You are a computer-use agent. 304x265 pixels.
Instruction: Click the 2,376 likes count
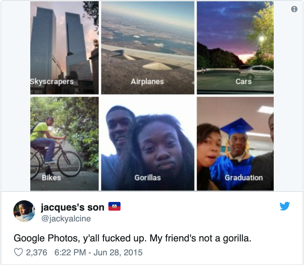(x=36, y=252)
